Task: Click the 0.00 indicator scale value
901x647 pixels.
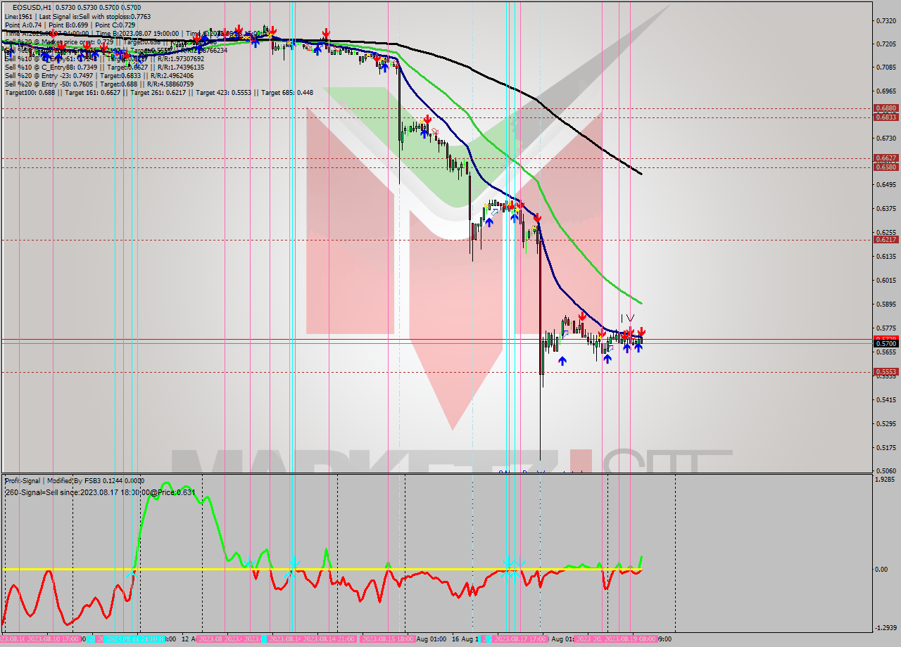Action: 882,569
